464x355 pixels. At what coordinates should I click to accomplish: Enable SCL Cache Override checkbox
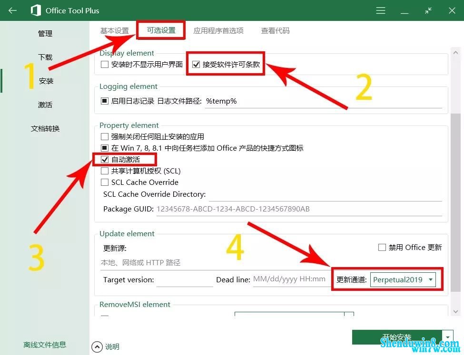pos(104,182)
